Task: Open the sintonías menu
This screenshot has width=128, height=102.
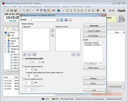Action: (x=66, y=7)
